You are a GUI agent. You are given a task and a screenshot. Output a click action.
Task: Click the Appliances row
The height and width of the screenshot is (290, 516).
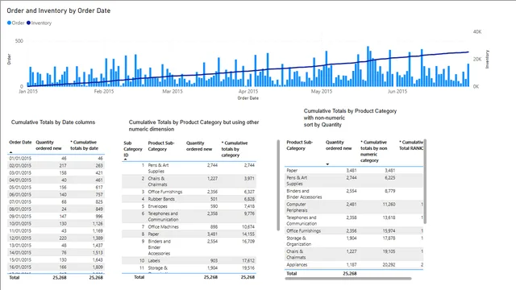click(354, 265)
